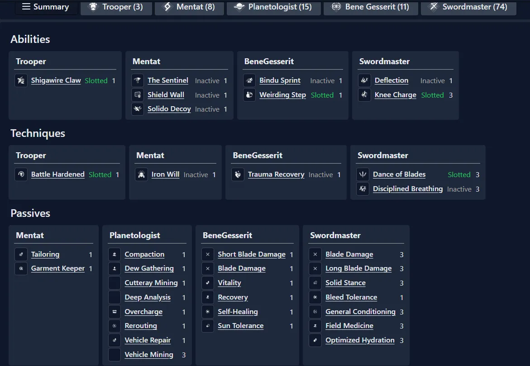The height and width of the screenshot is (366, 530).
Task: Click the Shigawire Claw ability icon
Action: [21, 80]
